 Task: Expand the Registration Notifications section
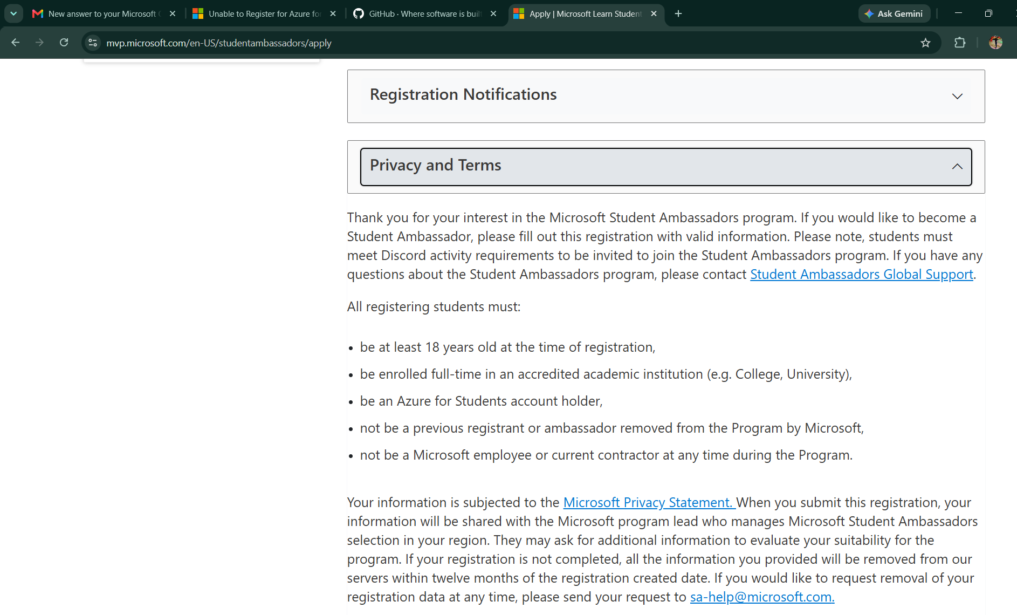click(666, 96)
